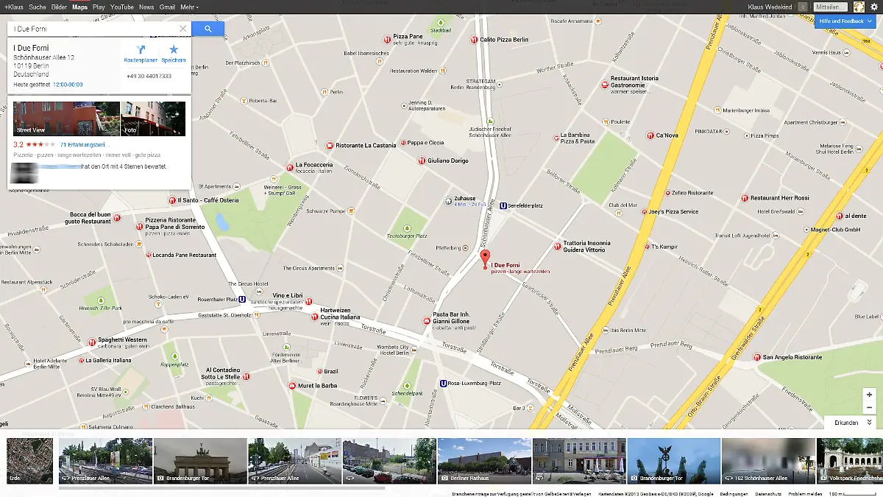The image size is (883, 497).
Task: Switch to satellite view via Erde thumbnail
Action: pos(28,460)
